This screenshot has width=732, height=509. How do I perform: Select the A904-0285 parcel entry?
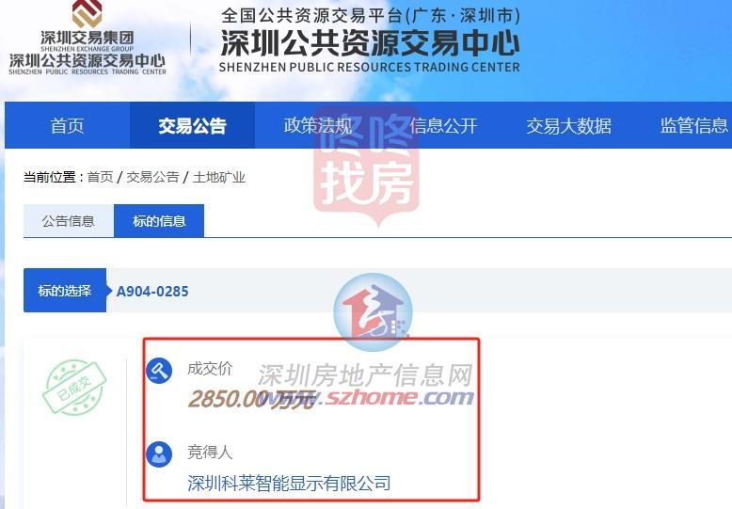point(152,291)
